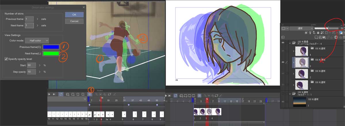Select cel 5 in left timeline
This screenshot has width=345, height=126.
[124, 114]
